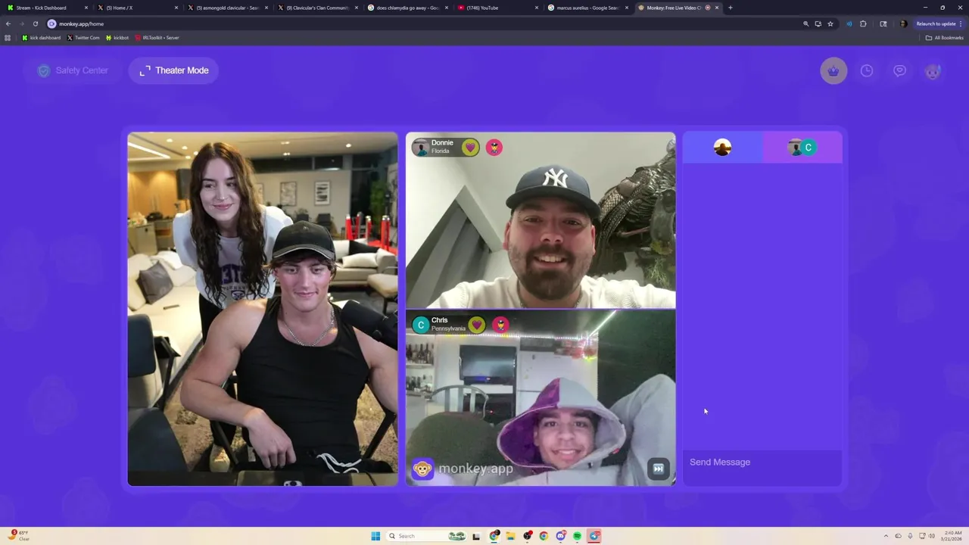
Task: Switch to the YouTube tab
Action: coord(497,8)
